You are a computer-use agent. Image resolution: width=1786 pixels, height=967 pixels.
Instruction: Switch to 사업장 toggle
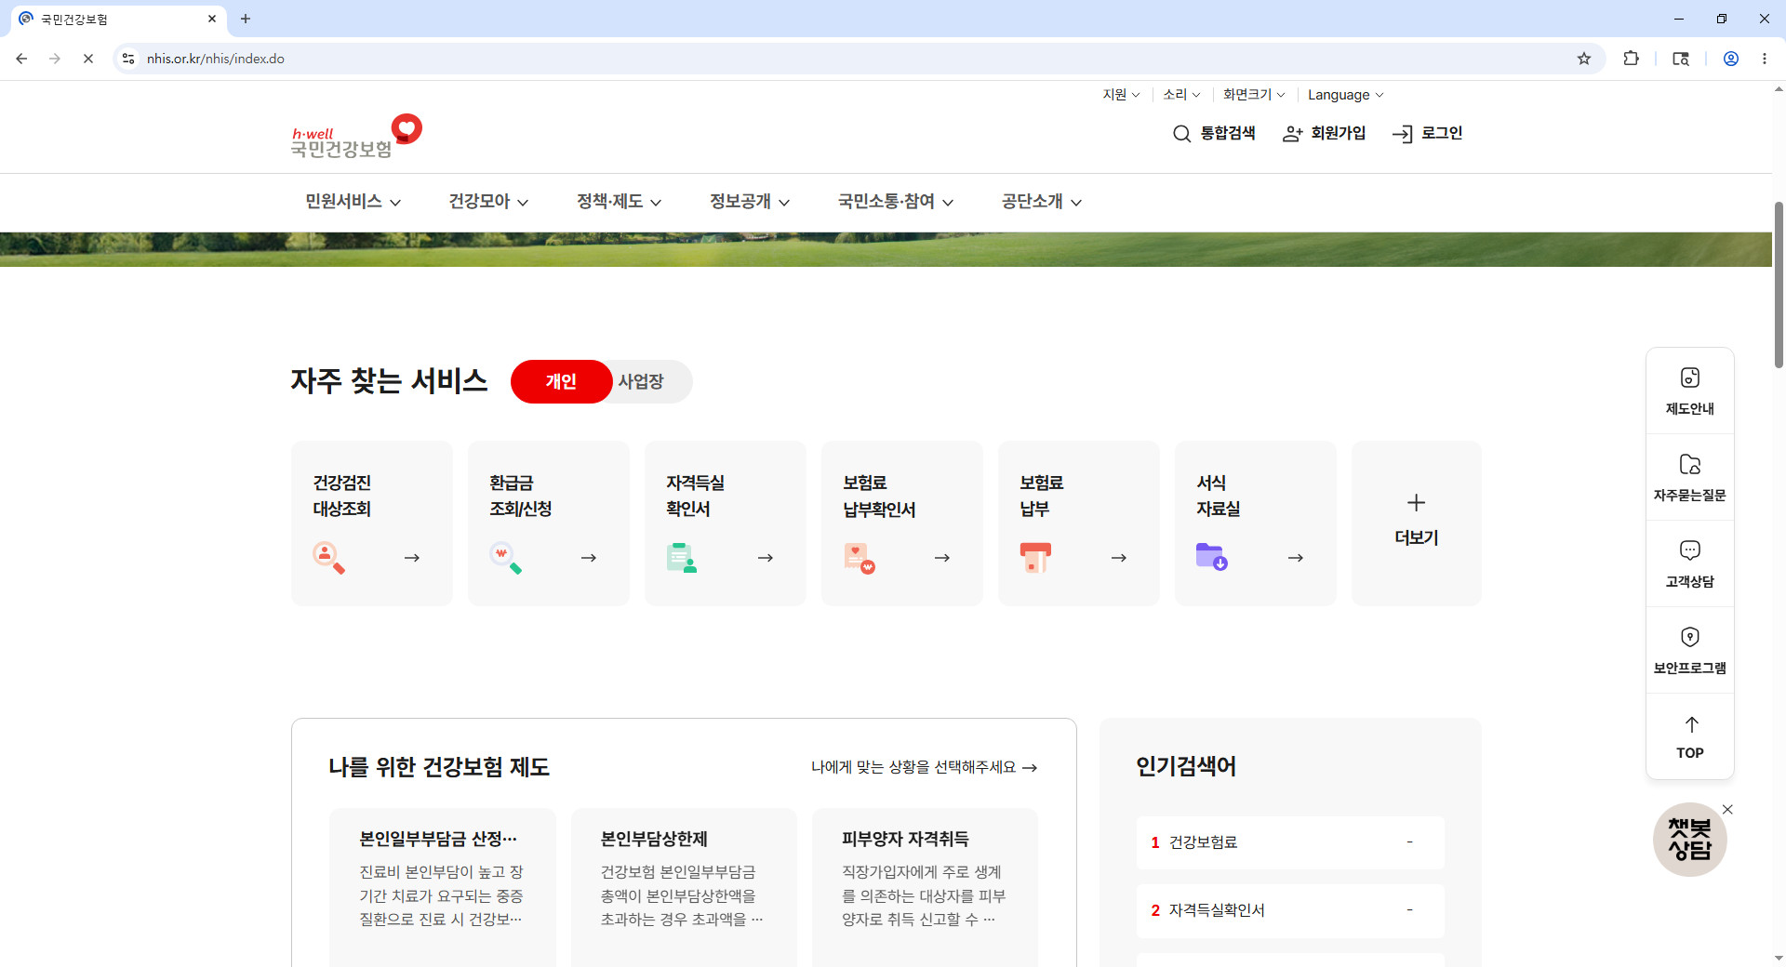(641, 381)
